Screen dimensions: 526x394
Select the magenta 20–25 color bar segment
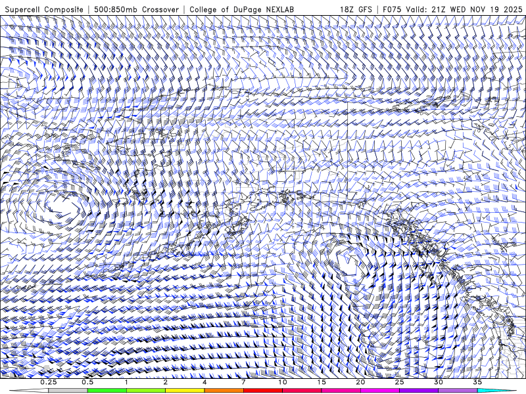click(x=380, y=391)
